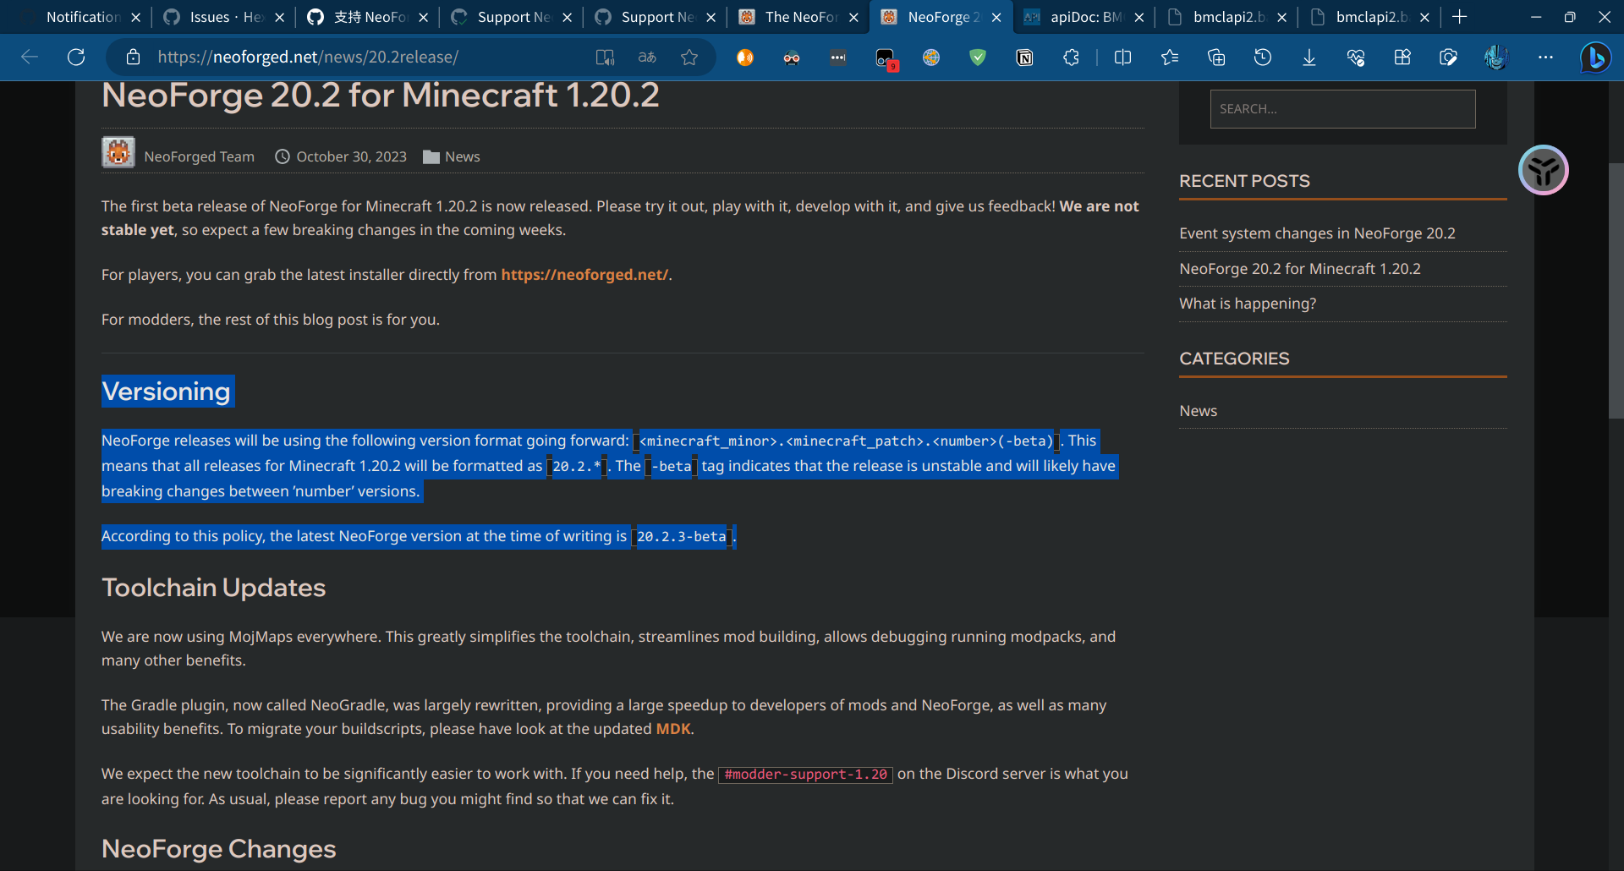
Task: Open the globe network extension icon
Action: point(931,57)
